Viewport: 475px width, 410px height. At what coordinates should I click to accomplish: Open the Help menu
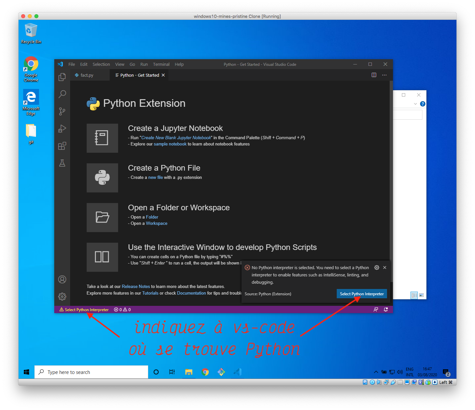click(179, 64)
